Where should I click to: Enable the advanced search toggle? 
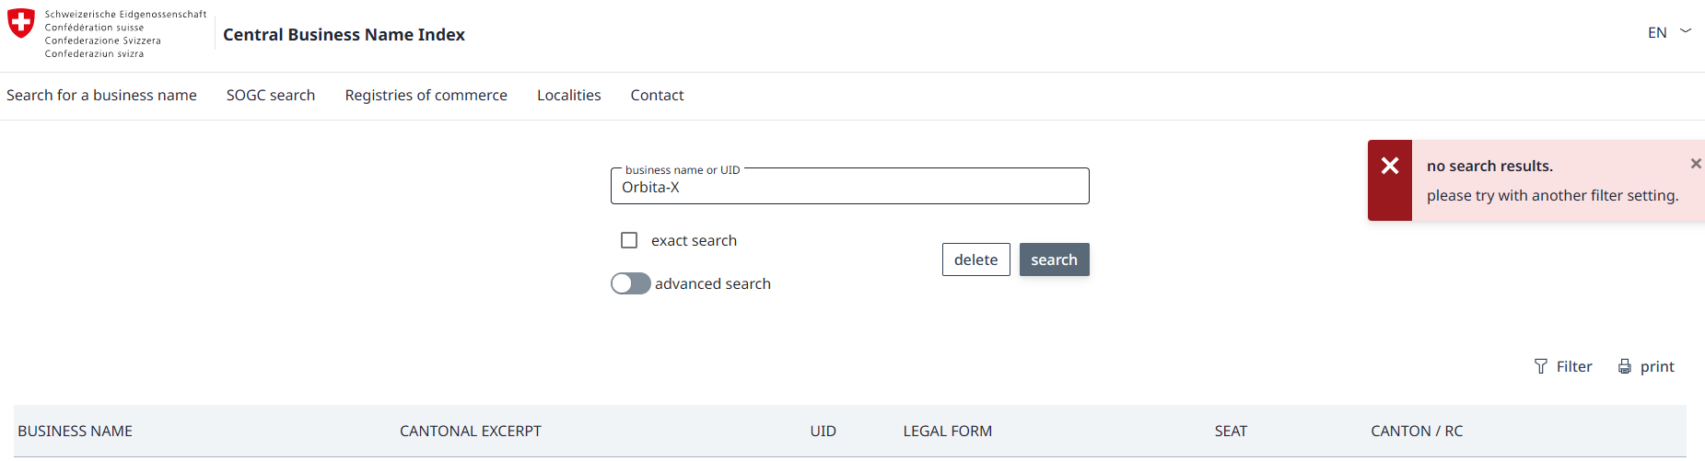tap(631, 283)
